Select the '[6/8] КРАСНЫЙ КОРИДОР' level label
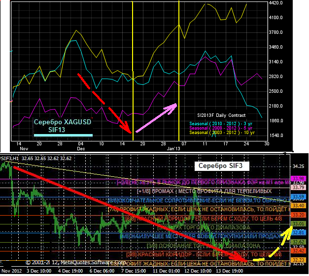 coord(204,219)
